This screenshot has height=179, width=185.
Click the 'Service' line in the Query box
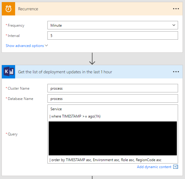click(56, 109)
